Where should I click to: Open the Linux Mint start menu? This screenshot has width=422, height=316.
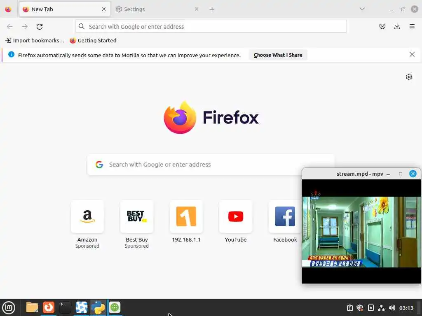(x=9, y=308)
